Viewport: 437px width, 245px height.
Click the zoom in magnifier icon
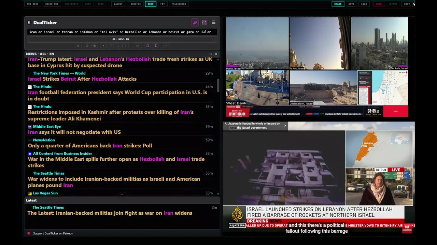tap(95, 46)
